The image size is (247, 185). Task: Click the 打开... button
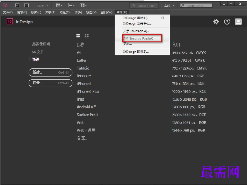(x=50, y=83)
